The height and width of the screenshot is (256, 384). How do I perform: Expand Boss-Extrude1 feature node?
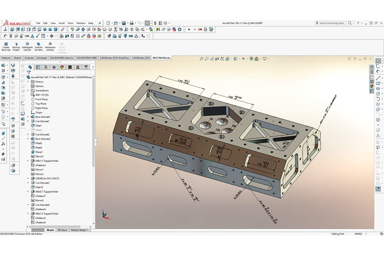click(x=28, y=117)
